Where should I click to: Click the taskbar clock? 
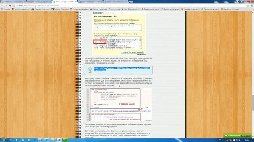coord(247,140)
